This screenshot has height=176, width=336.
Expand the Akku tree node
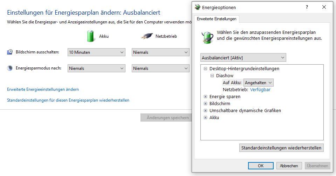[x=206, y=118]
